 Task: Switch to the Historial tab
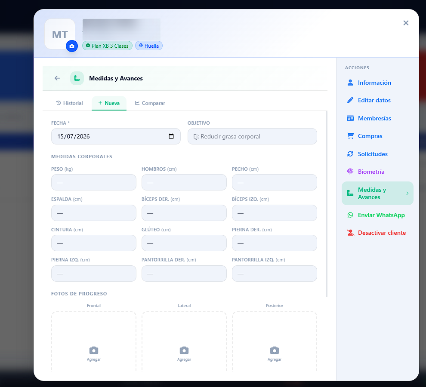(x=70, y=103)
